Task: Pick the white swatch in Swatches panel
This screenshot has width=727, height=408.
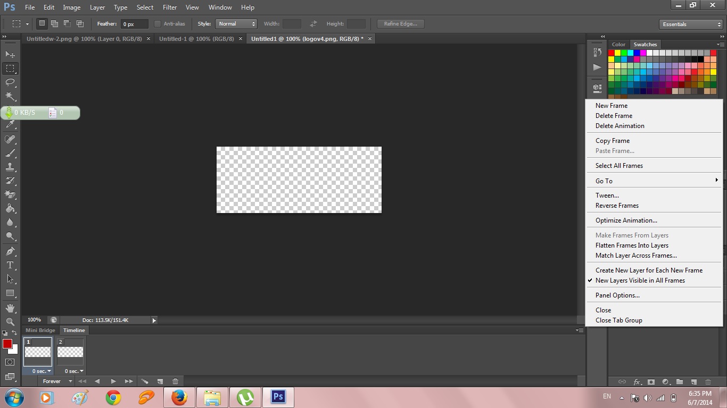Action: [649, 53]
